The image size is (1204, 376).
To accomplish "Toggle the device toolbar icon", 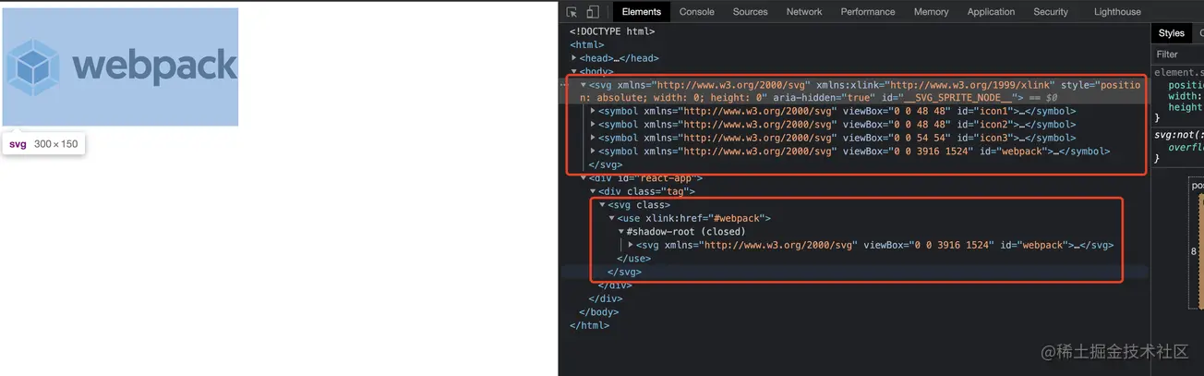I will pyautogui.click(x=592, y=12).
